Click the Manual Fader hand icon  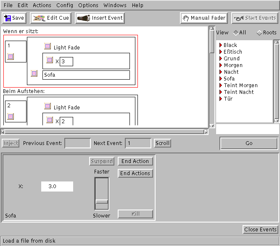point(186,18)
